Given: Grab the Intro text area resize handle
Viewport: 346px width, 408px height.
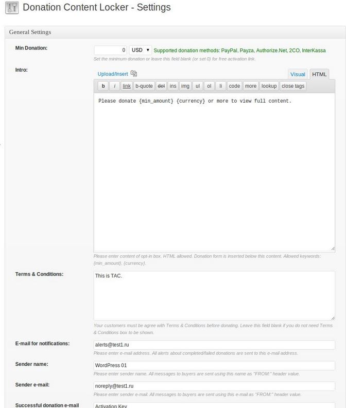Looking at the screenshot, I should (x=333, y=249).
